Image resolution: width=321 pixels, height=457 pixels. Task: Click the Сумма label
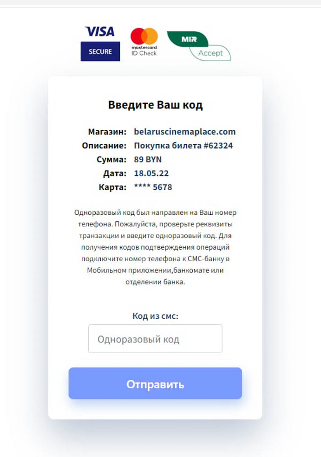pos(111,160)
